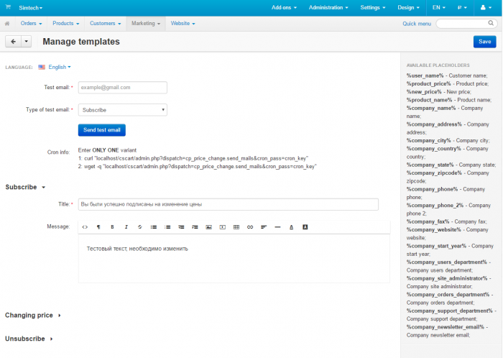The height and width of the screenshot is (358, 503).
Task: Insert image in message editor
Action: [209, 227]
